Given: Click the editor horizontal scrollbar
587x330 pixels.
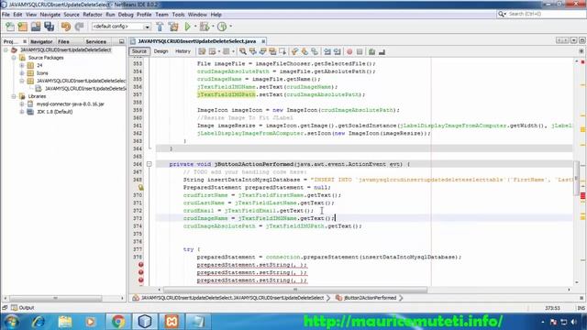Looking at the screenshot, I should (x=295, y=290).
